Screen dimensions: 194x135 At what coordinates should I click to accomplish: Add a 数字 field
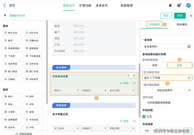pyautogui.click(x=12, y=40)
